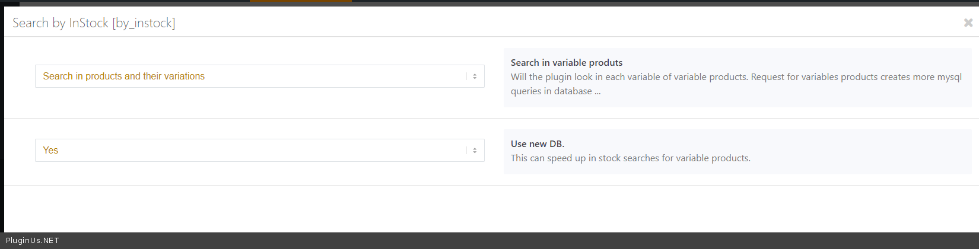Close the Search by InStock dialog
Screen dimensions: 979x249
(968, 23)
